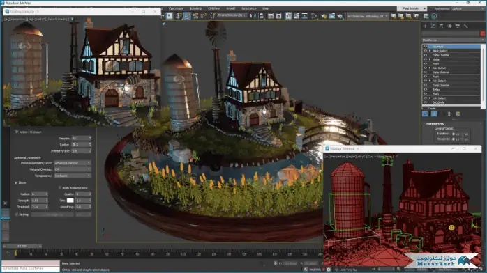Image resolution: width=487 pixels, height=273 pixels.
Task: Click the viewport filter funnel icon in main viewport
Action: click(x=164, y=24)
